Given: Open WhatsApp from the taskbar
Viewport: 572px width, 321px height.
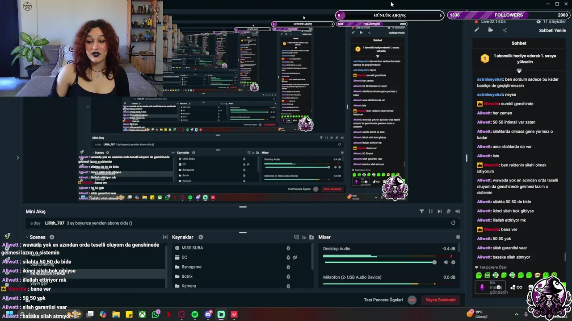Looking at the screenshot, I should 156,314.
